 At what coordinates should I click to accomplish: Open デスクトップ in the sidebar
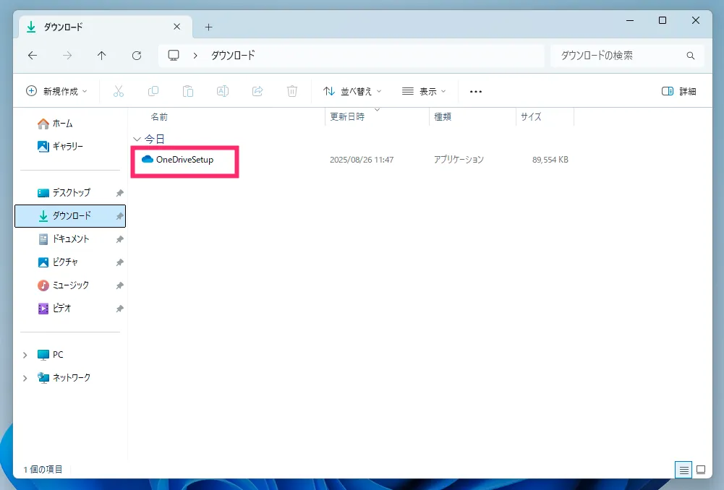pos(70,193)
